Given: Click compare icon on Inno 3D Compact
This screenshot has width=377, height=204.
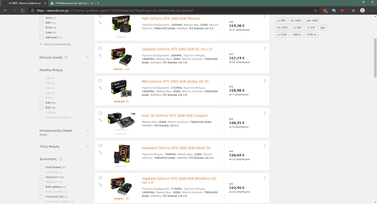Looking at the screenshot, I should 100,120.
